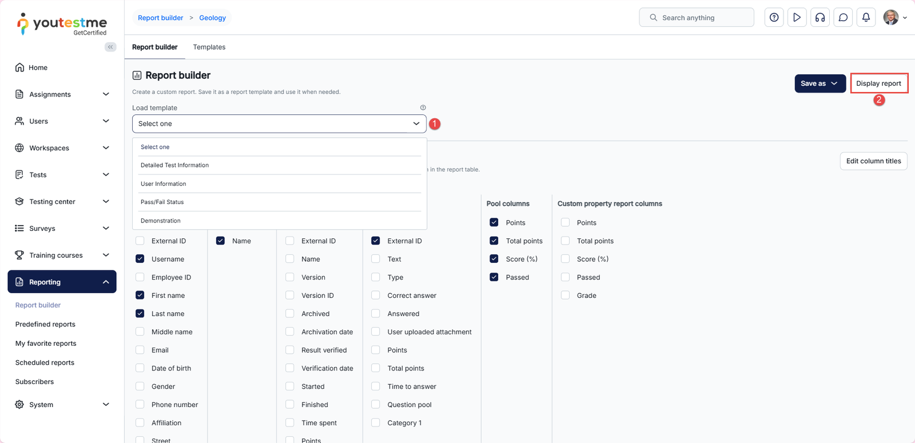The width and height of the screenshot is (915, 443).
Task: Uncheck the Username checkbox
Action: [x=140, y=259]
